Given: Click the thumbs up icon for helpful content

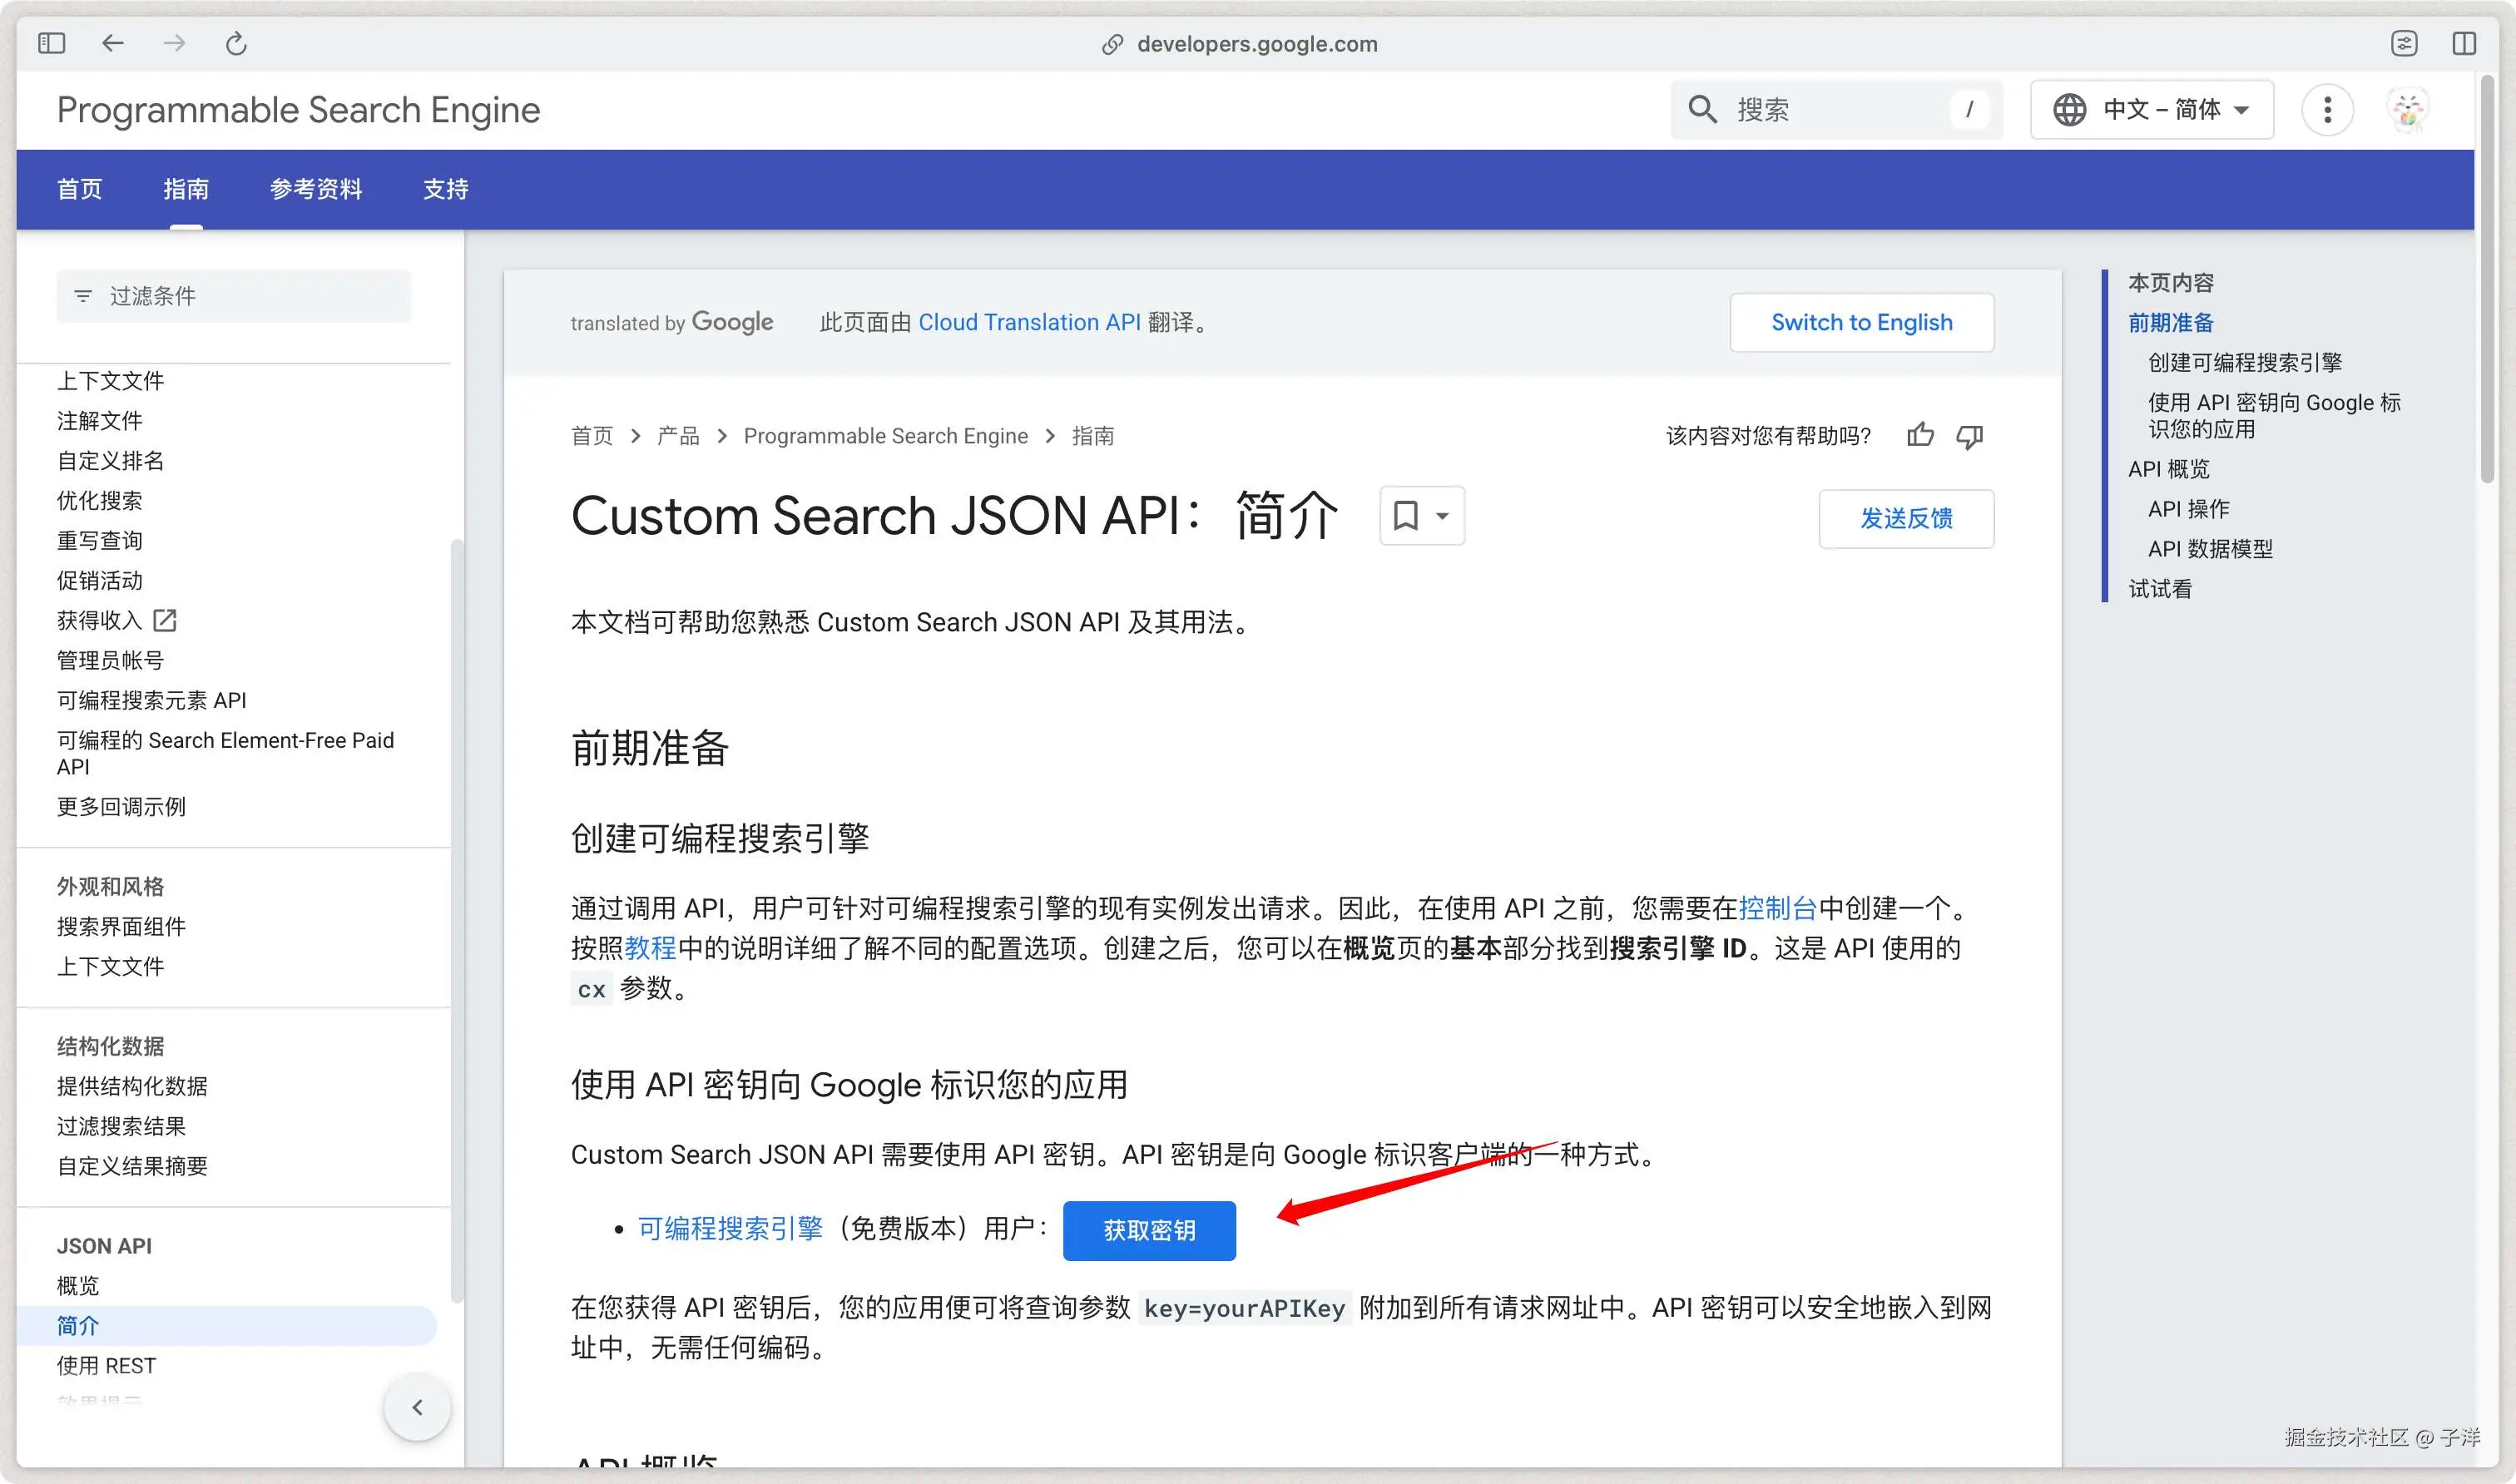Looking at the screenshot, I should 1920,436.
